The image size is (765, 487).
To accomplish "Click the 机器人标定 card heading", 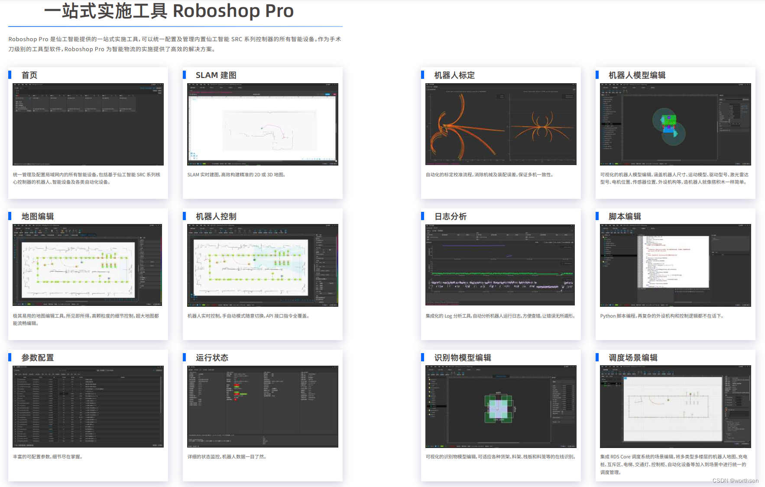I will tap(454, 75).
